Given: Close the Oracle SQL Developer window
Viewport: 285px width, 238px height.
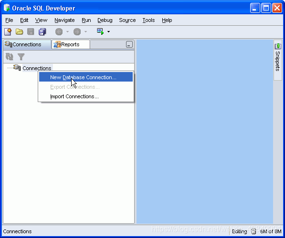Looking at the screenshot, I should 277,8.
